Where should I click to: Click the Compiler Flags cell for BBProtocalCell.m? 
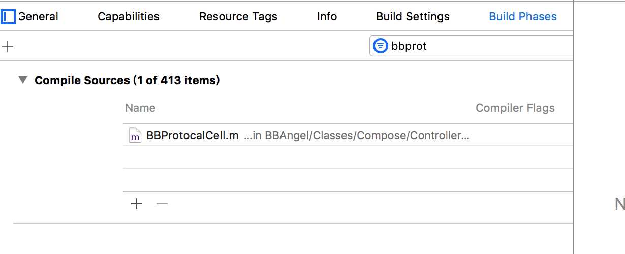[x=523, y=136]
